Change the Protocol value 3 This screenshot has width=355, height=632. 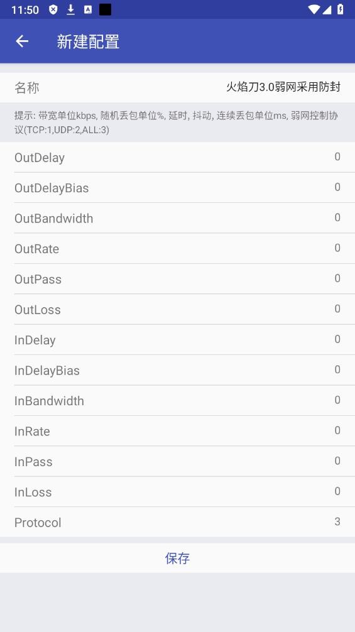pyautogui.click(x=337, y=521)
